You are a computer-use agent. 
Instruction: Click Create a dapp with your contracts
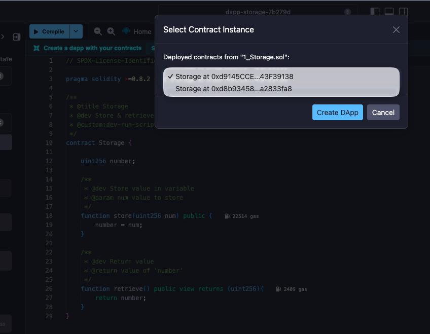click(x=92, y=48)
